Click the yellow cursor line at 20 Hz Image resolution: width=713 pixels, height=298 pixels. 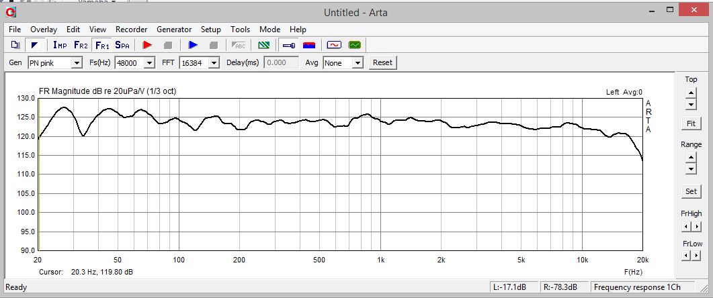(40, 175)
